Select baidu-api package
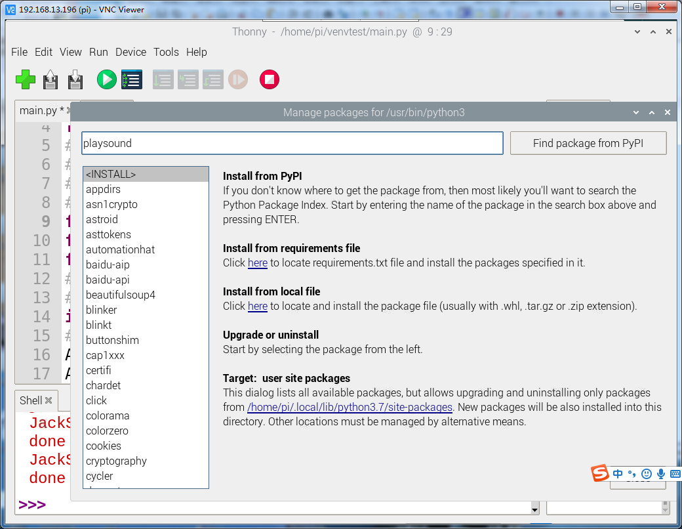 tap(146, 280)
